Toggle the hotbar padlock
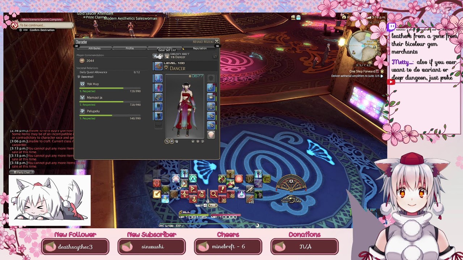Viewport: 463px width, 260px height. [x=208, y=201]
